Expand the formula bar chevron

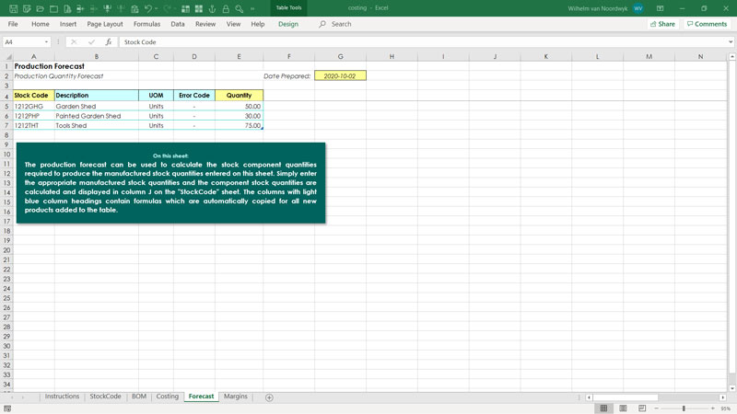tap(731, 41)
